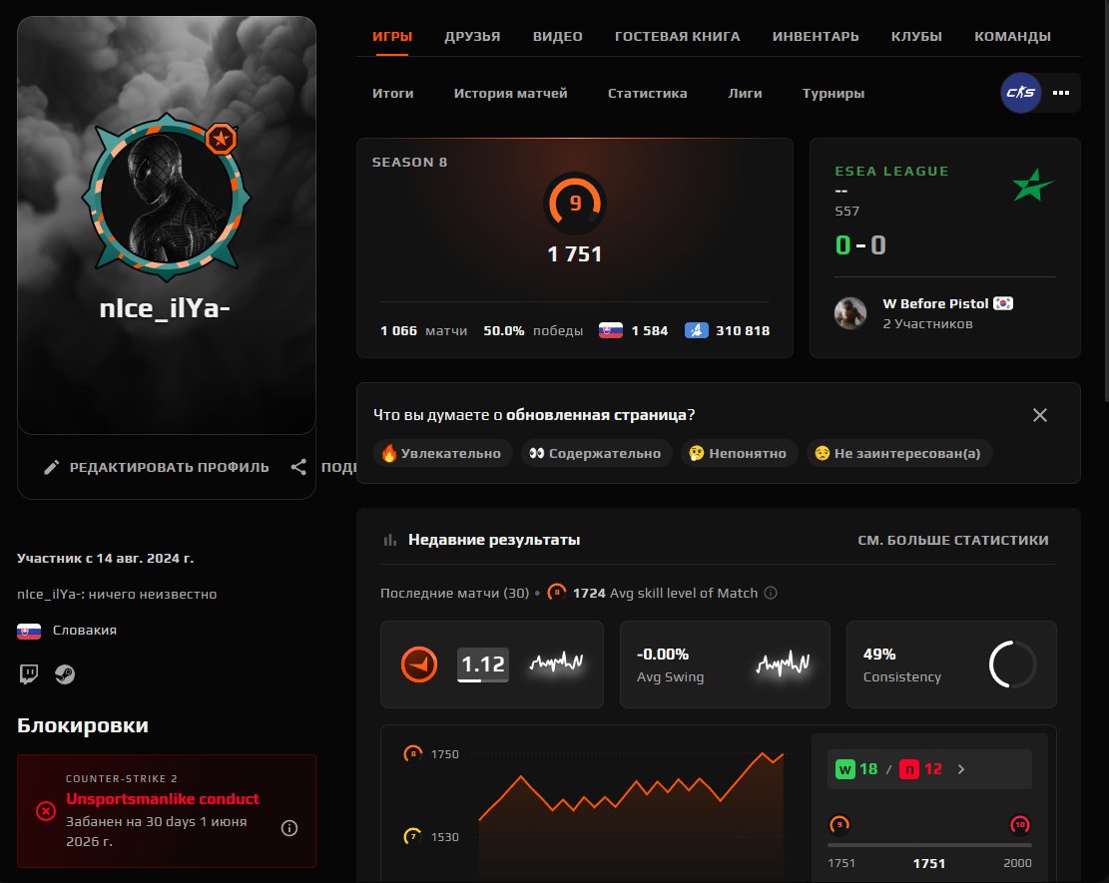Click the green ESEA League star icon
This screenshot has height=883, width=1109.
point(1032,186)
